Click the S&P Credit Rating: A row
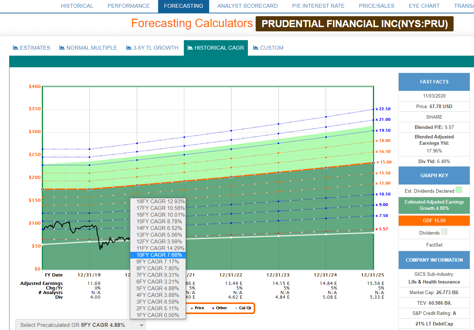The width and height of the screenshot is (474, 330). tap(434, 313)
